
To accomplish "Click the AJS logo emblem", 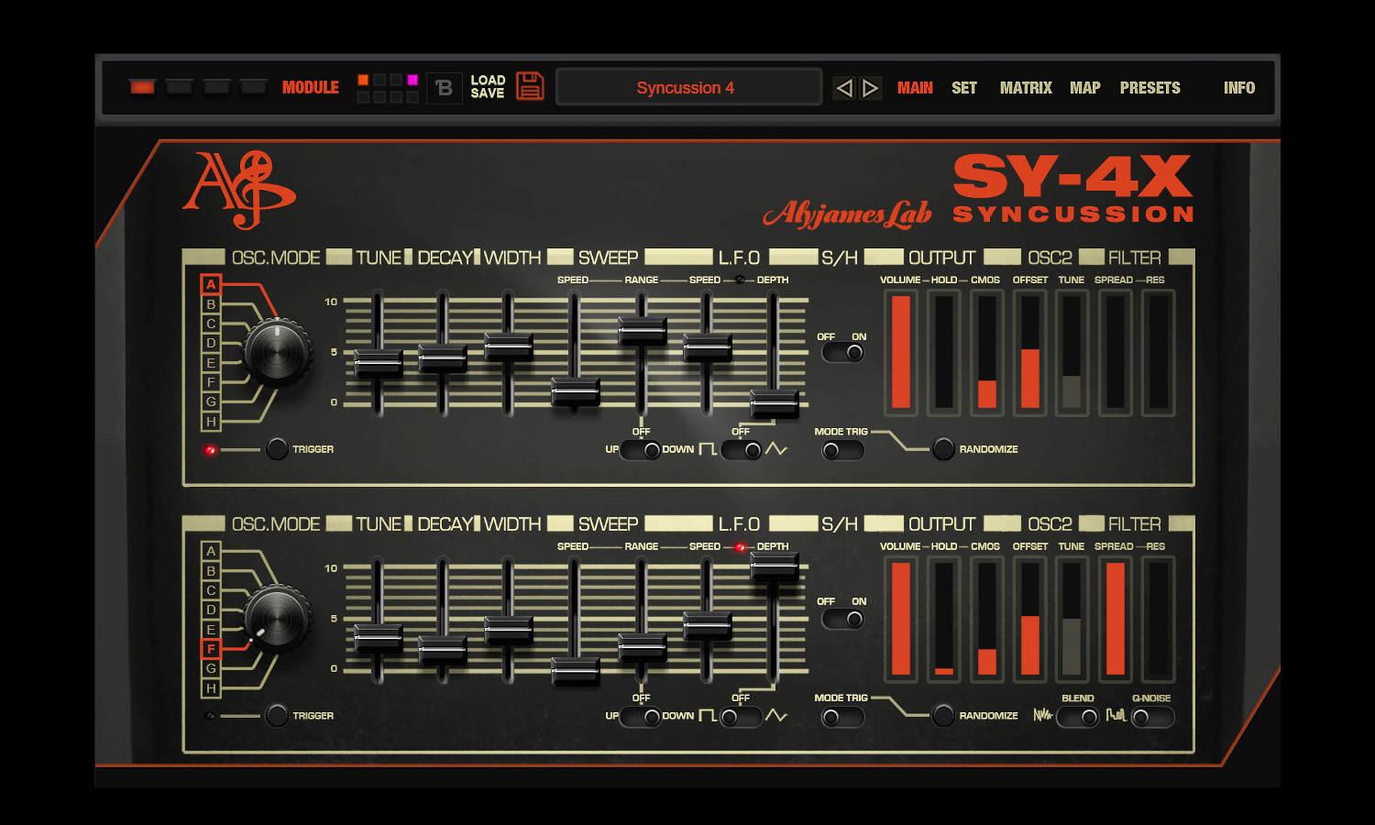I will 238,189.
